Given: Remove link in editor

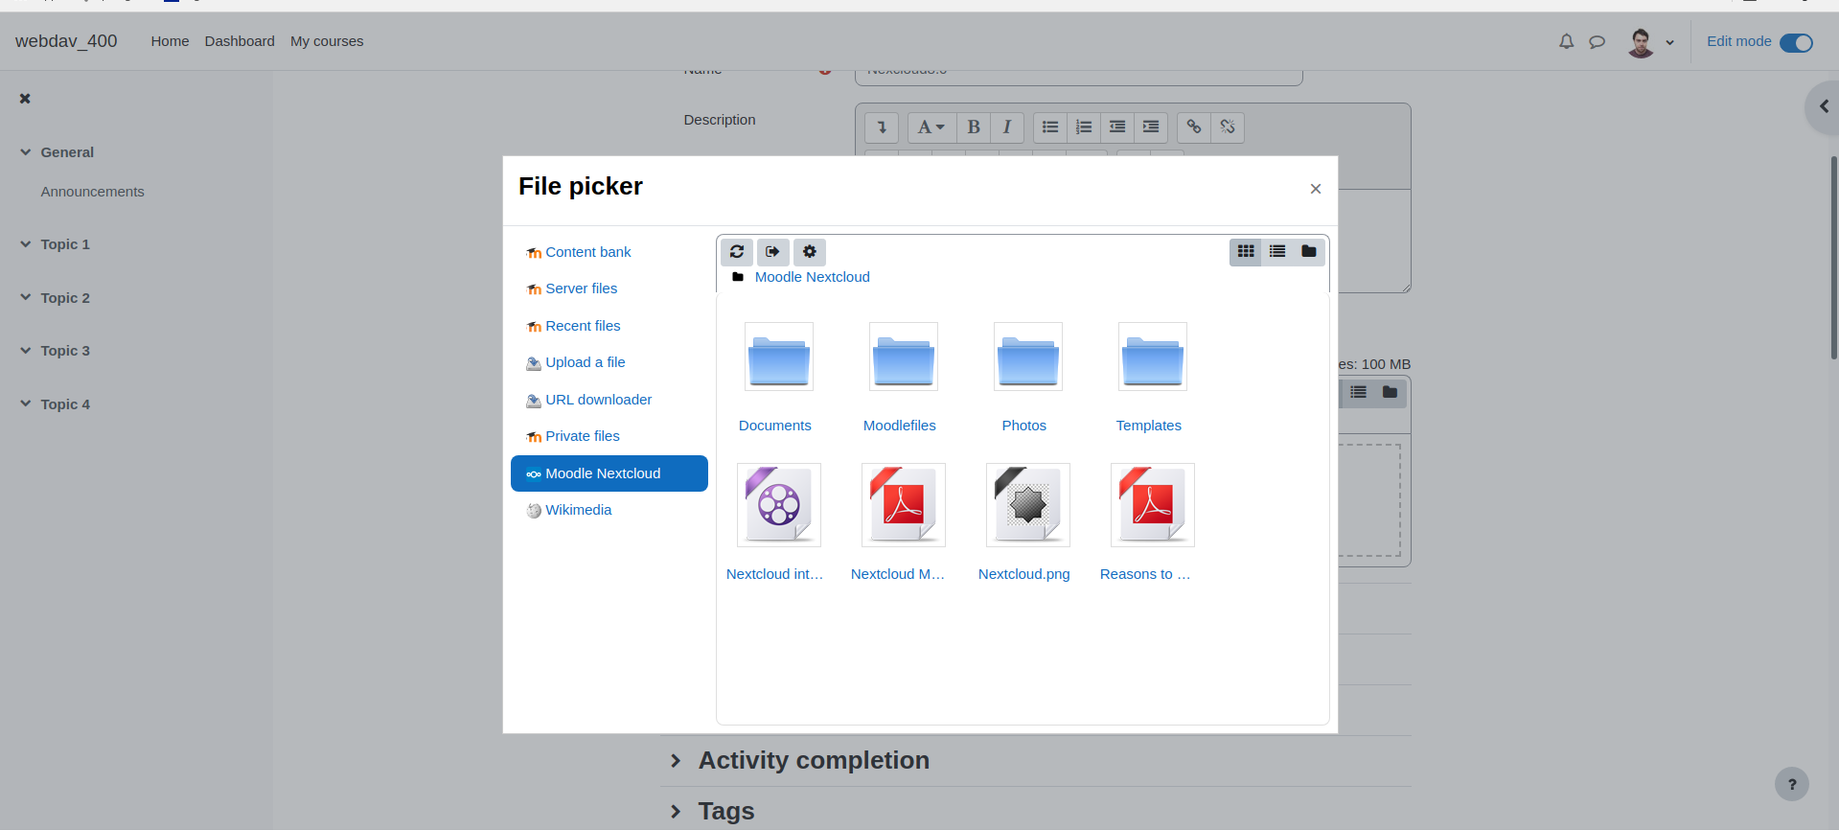Looking at the screenshot, I should (x=1228, y=127).
